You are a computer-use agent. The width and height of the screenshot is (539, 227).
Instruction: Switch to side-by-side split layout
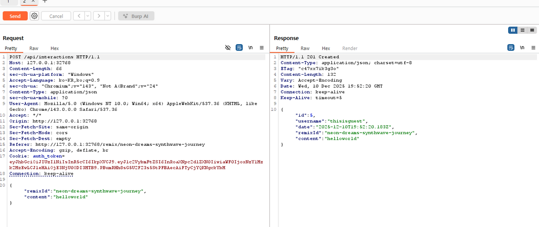513,30
